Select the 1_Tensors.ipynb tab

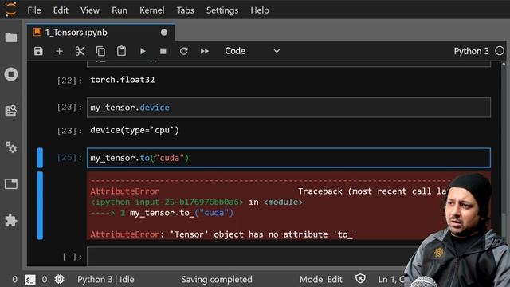101,33
